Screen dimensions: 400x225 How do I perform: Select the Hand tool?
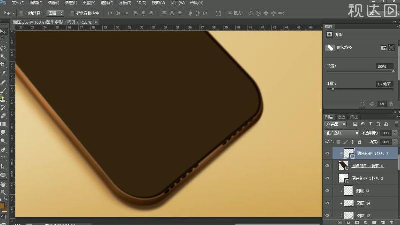(3, 183)
